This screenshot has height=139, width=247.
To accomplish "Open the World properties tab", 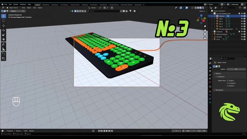I will [x=210, y=82].
